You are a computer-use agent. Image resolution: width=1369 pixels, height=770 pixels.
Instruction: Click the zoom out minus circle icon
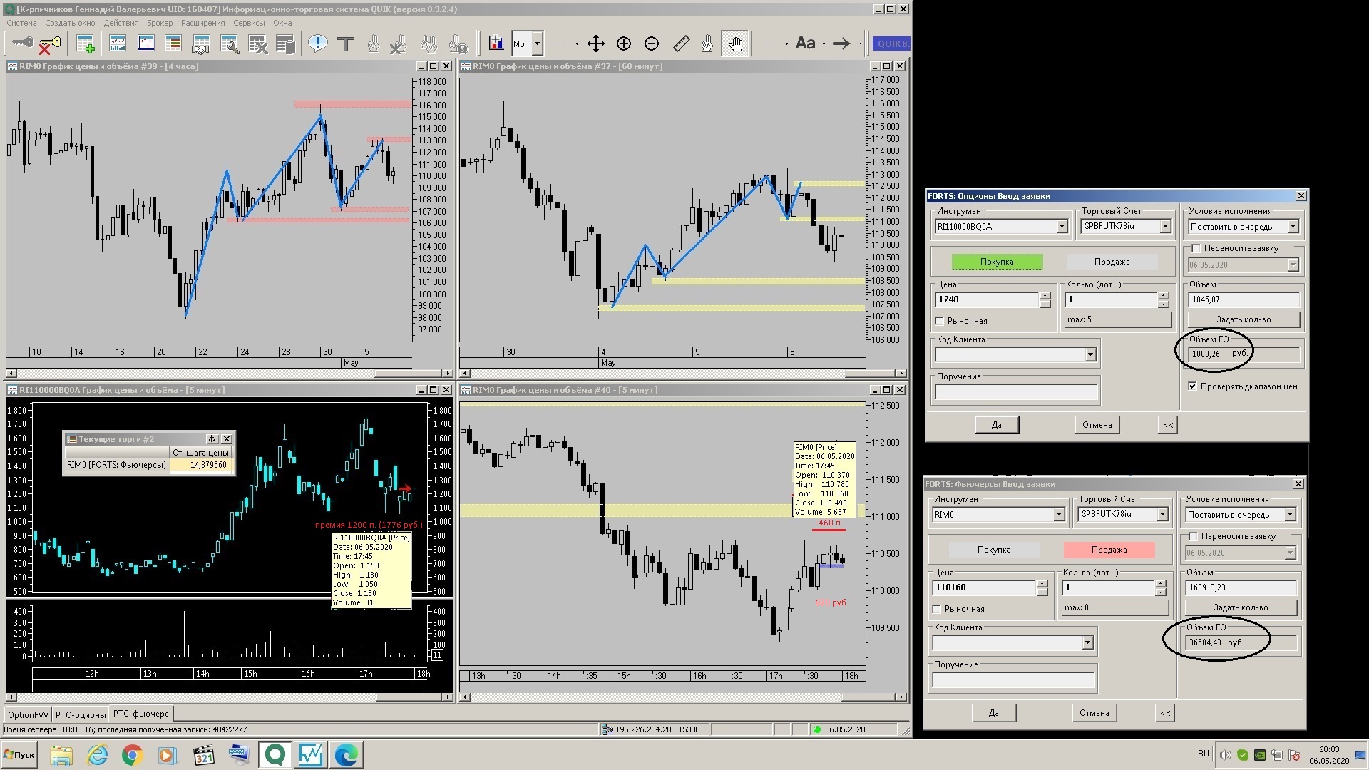651,44
